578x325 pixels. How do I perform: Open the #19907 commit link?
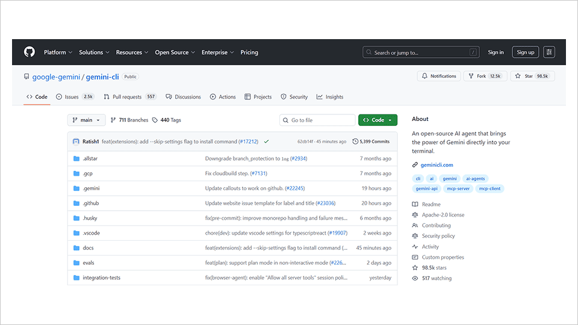tap(338, 233)
